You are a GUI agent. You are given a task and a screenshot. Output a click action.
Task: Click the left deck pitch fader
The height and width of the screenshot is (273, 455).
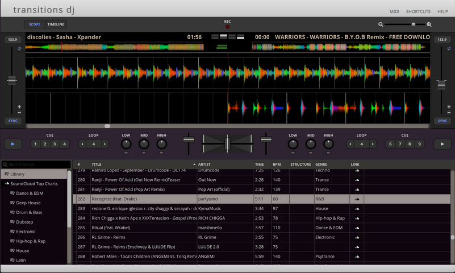(x=12, y=80)
